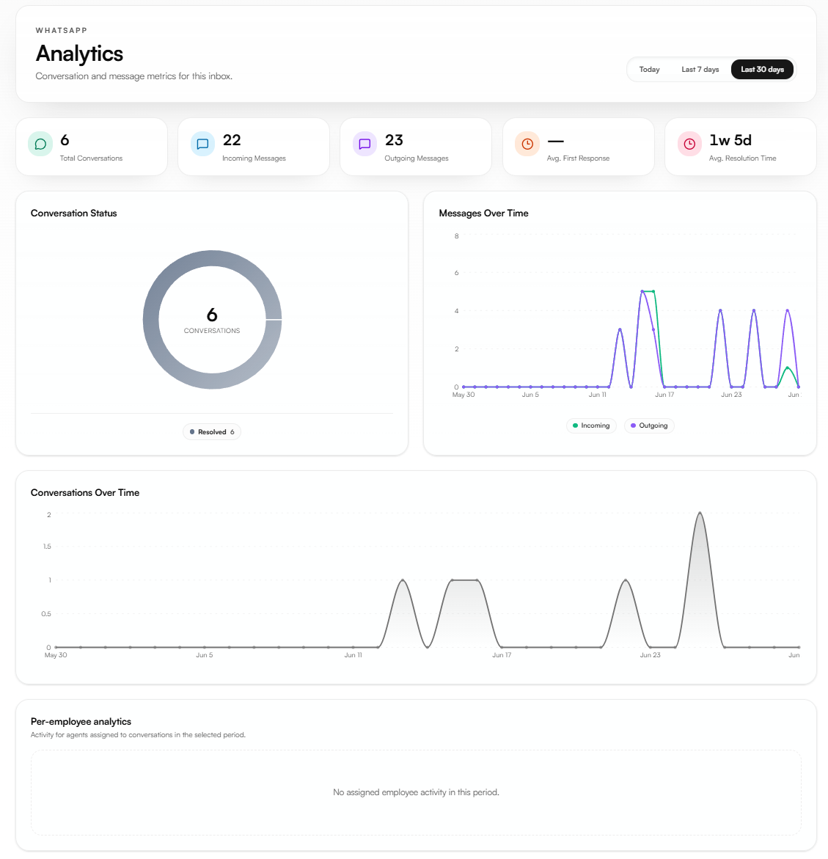828x859 pixels.
Task: Click the orange Avg. First Response clock icon
Action: point(527,144)
